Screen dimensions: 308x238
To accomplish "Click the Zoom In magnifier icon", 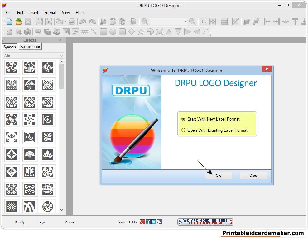I will [x=145, y=21].
